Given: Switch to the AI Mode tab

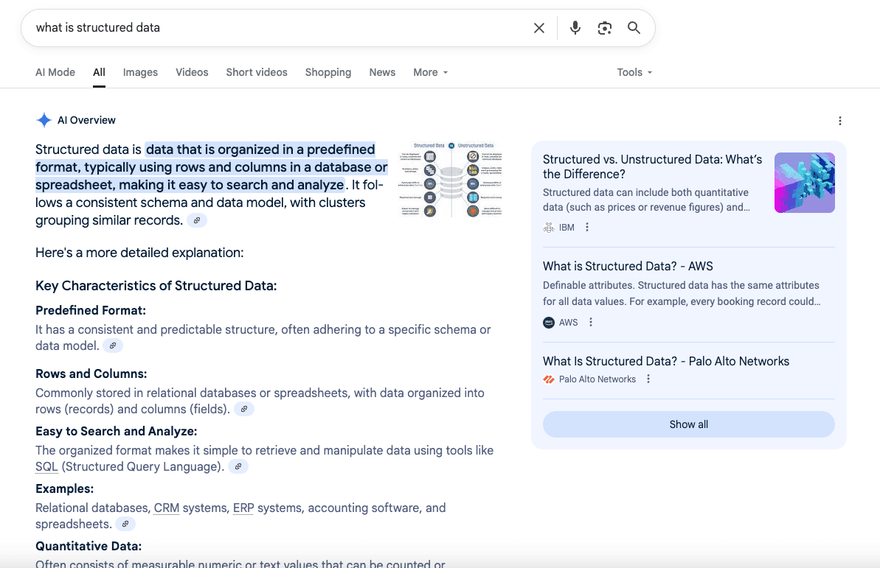Looking at the screenshot, I should [55, 72].
